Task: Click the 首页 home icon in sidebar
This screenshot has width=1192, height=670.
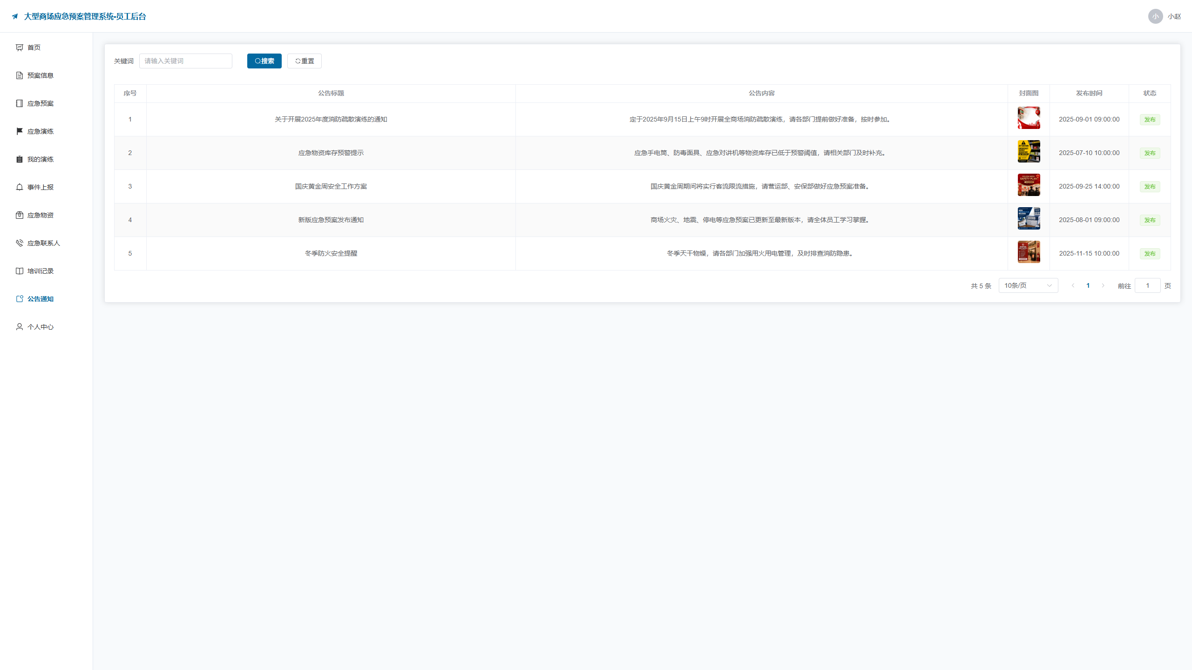Action: click(19, 47)
